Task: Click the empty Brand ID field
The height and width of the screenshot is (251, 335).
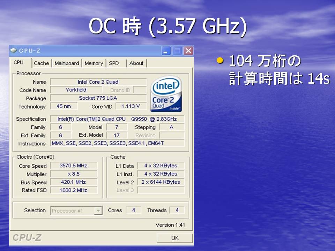Action: [x=140, y=90]
